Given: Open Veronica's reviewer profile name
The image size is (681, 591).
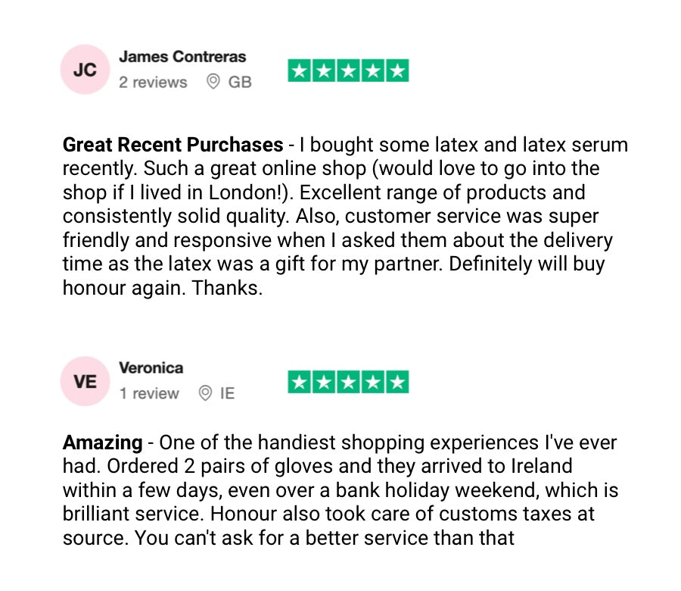Looking at the screenshot, I should pyautogui.click(x=151, y=368).
